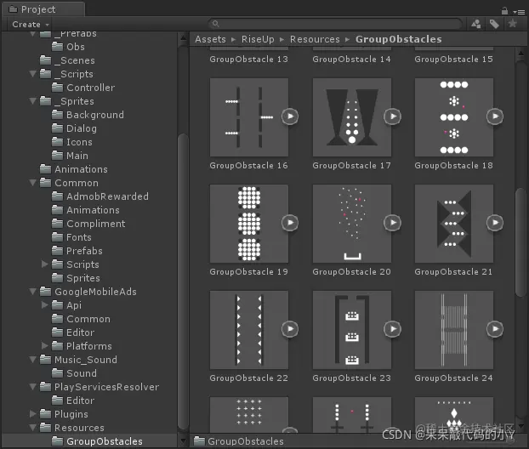The image size is (529, 449).
Task: Select GroupObstacle 20 thumbnail
Action: [352, 224]
